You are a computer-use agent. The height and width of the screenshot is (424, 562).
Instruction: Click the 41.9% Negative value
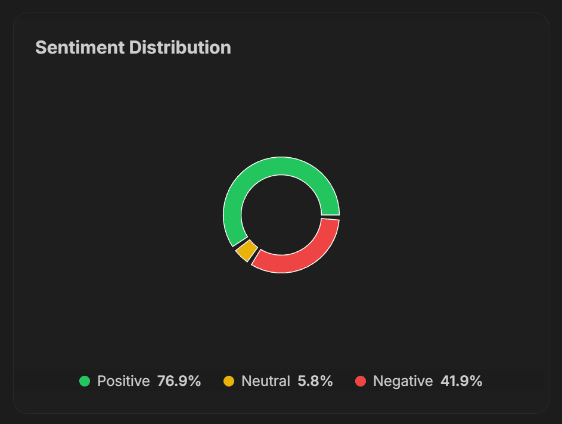(461, 381)
